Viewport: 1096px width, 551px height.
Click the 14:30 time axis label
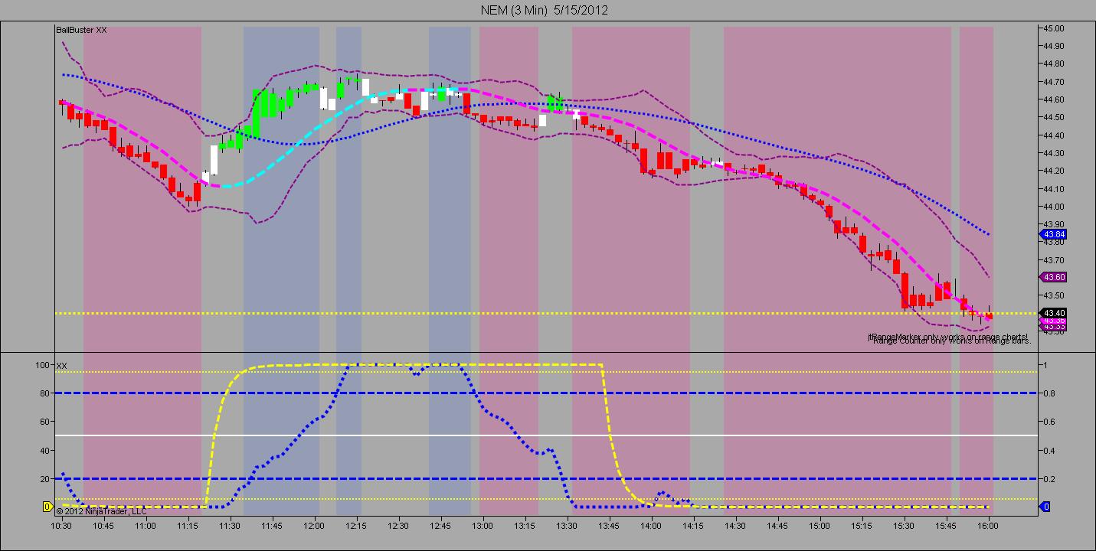click(x=735, y=527)
